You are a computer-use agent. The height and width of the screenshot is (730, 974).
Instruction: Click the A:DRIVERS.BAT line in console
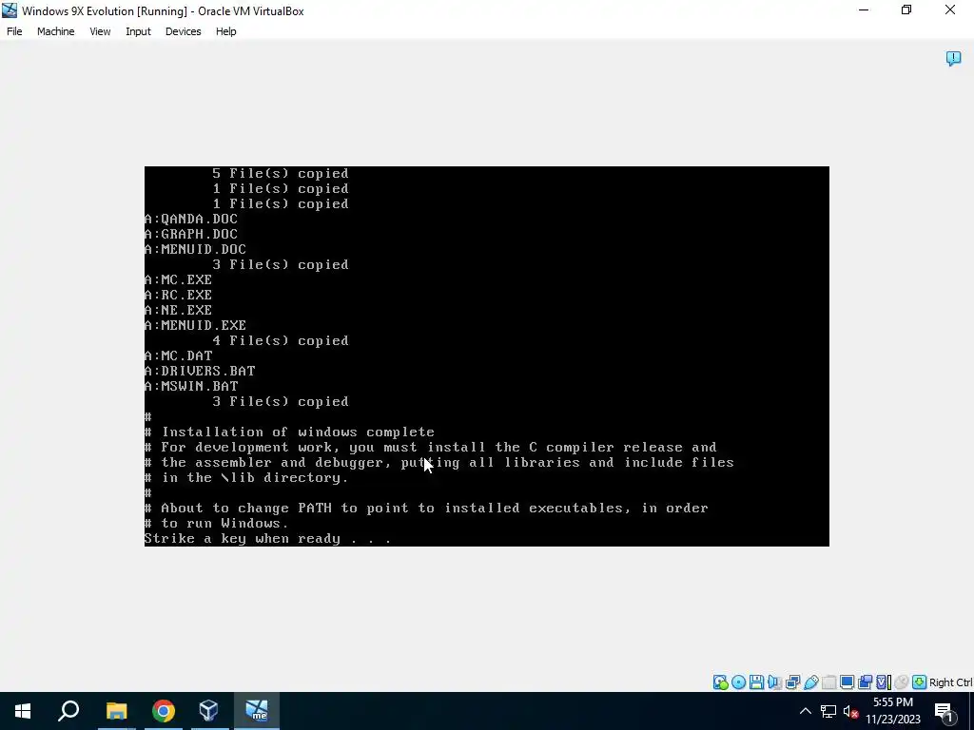[200, 372]
